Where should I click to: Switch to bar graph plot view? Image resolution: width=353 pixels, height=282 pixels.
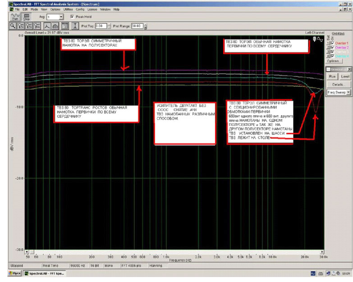pos(55,26)
